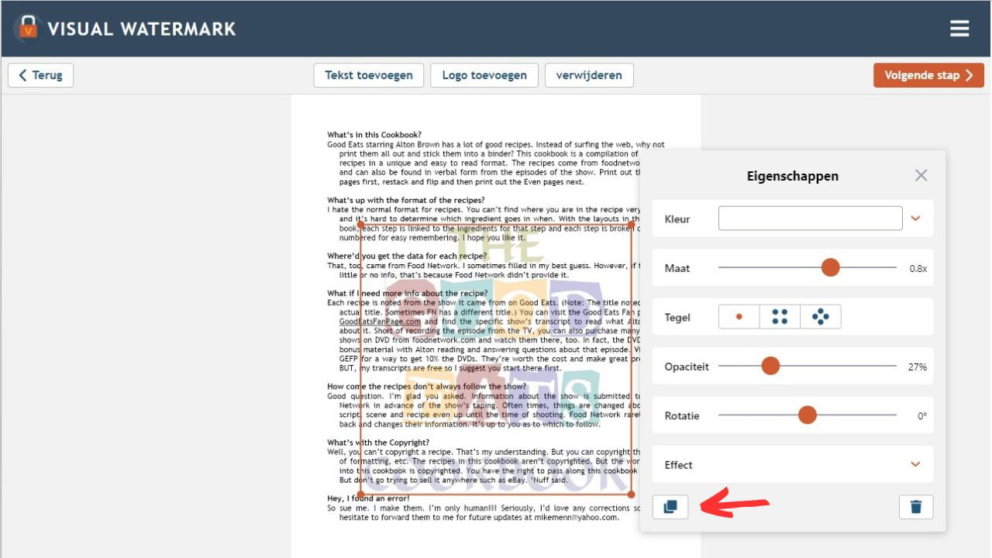Proceed with Volgende stap button
The image size is (992, 558).
(x=928, y=75)
